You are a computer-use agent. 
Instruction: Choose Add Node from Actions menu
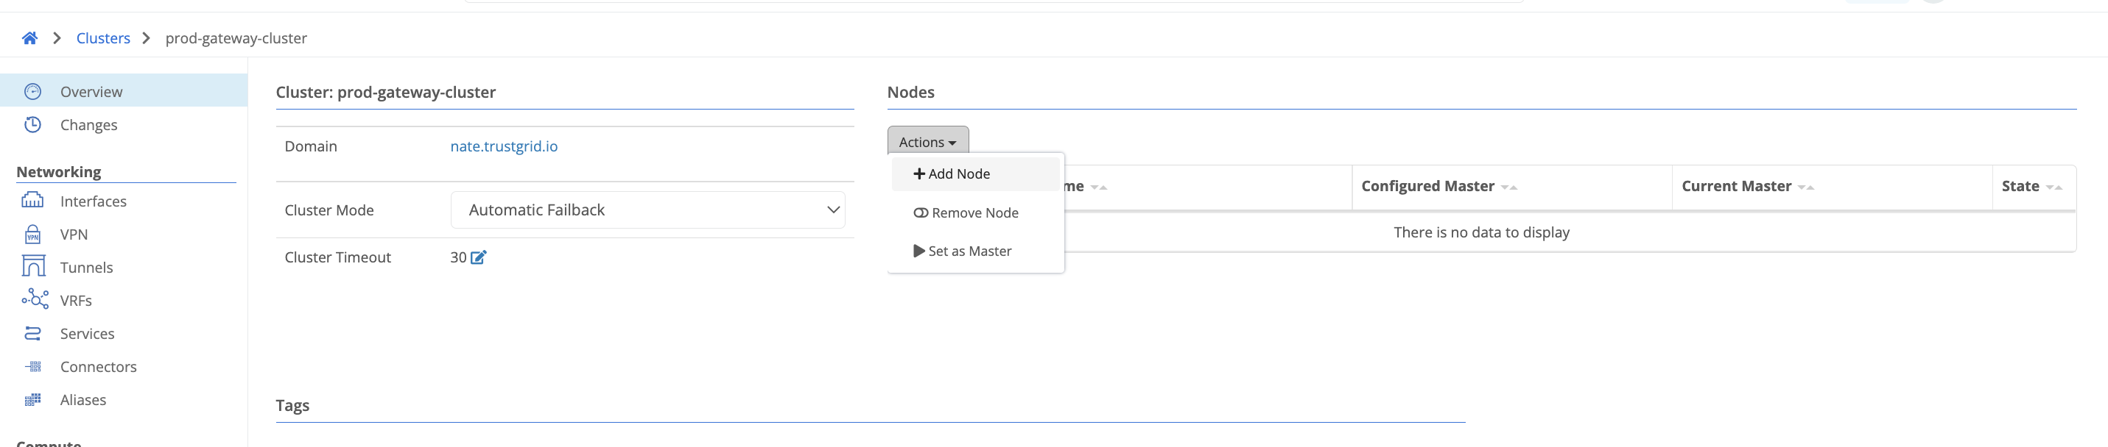[x=952, y=174]
